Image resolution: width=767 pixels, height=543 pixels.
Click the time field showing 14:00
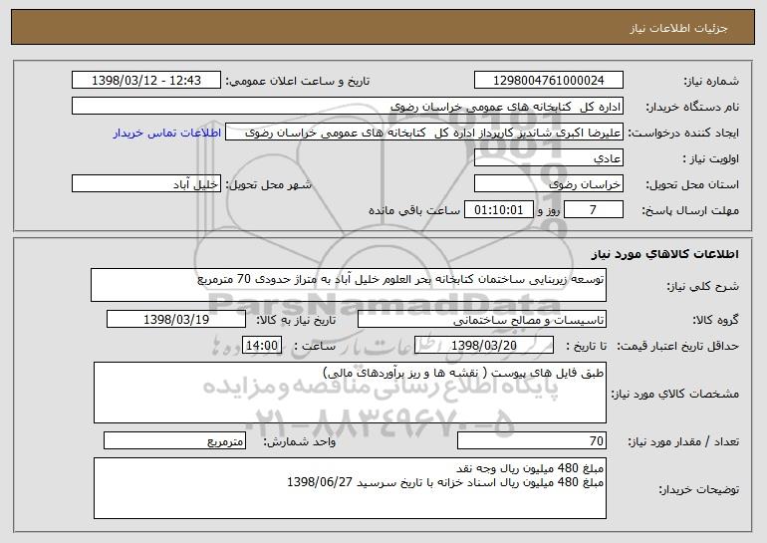(263, 346)
